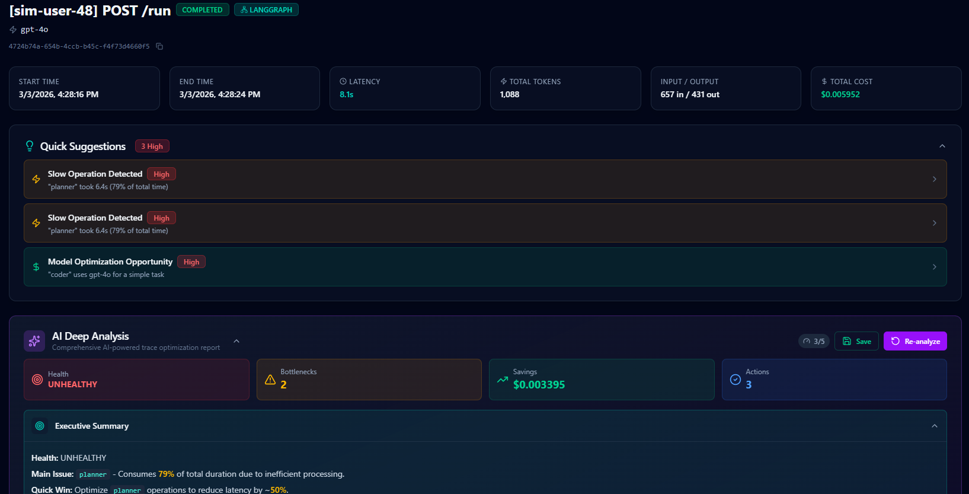
Task: Open the Actions card showing 3
Action: click(x=834, y=380)
